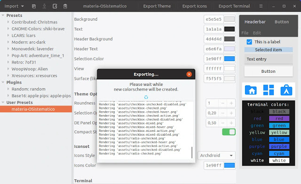Screen dimensions: 301x184
Task: Toggle the 'This is a label' checkbox
Action: (x=249, y=42)
